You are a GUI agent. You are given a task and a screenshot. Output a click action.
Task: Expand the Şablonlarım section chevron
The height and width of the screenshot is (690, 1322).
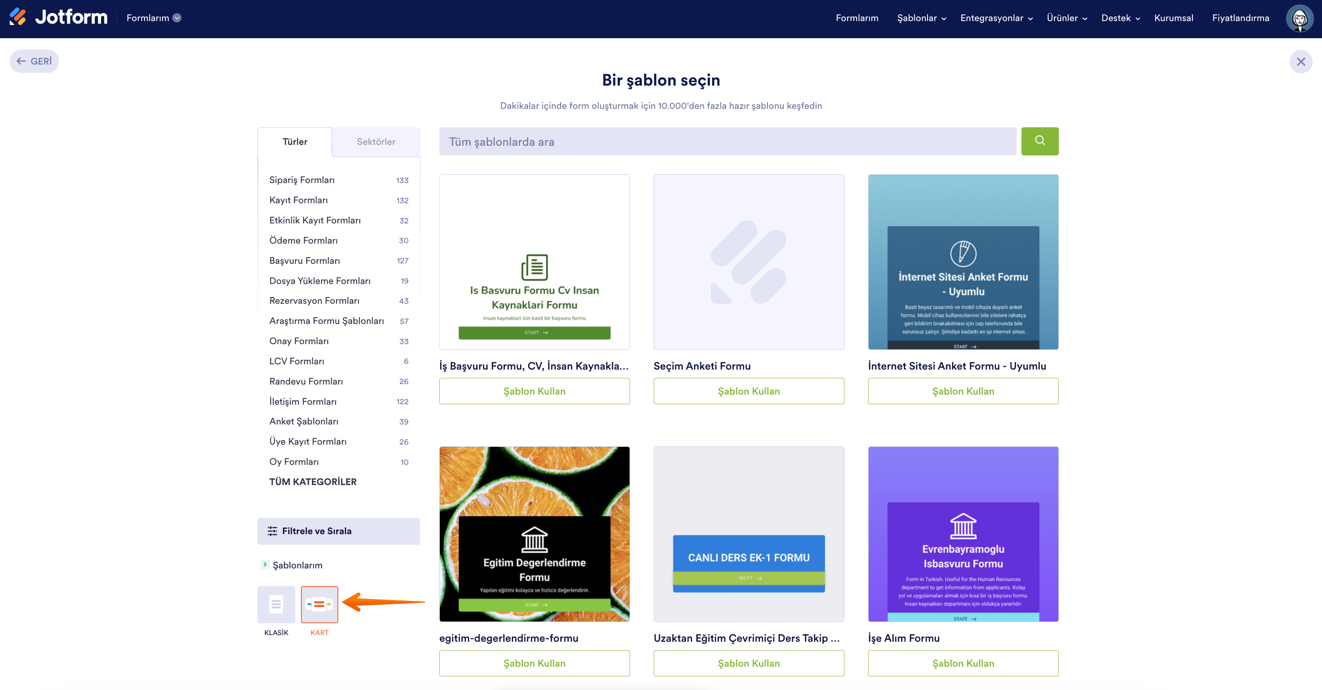click(265, 564)
